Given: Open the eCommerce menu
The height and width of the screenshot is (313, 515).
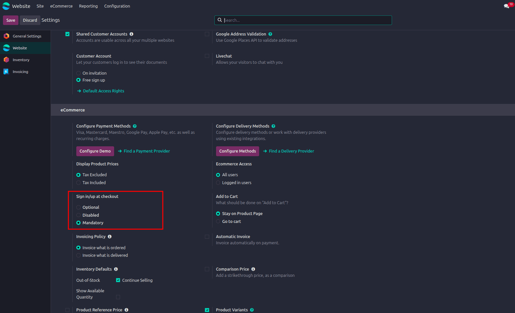Looking at the screenshot, I should click(61, 6).
